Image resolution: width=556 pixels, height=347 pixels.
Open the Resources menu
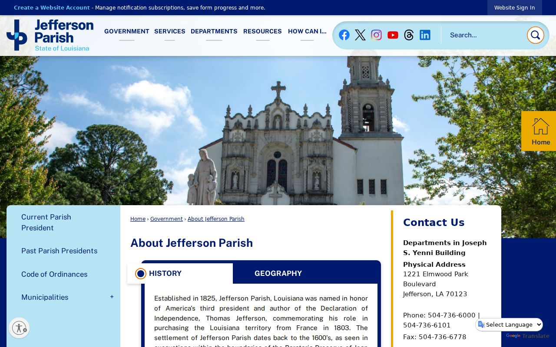pos(262,32)
